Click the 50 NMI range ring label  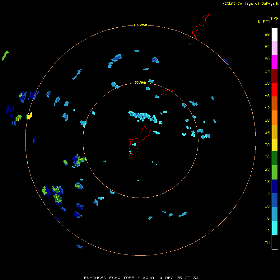coord(140,82)
